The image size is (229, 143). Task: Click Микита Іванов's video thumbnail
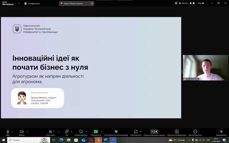coord(205,68)
